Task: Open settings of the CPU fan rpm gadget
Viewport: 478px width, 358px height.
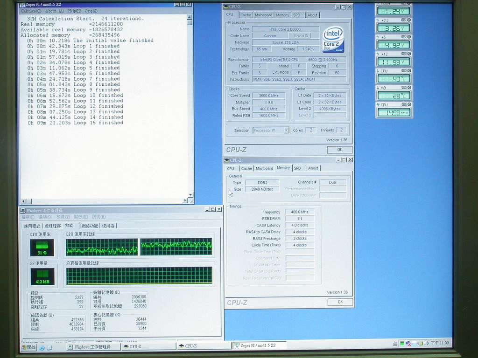Action: coord(404,104)
